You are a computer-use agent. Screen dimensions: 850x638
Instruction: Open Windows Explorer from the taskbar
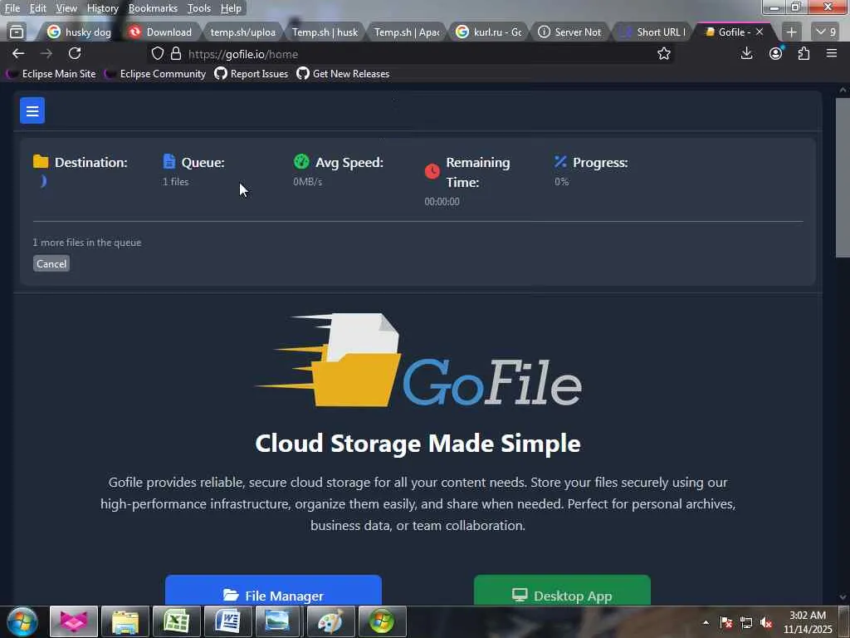click(125, 621)
